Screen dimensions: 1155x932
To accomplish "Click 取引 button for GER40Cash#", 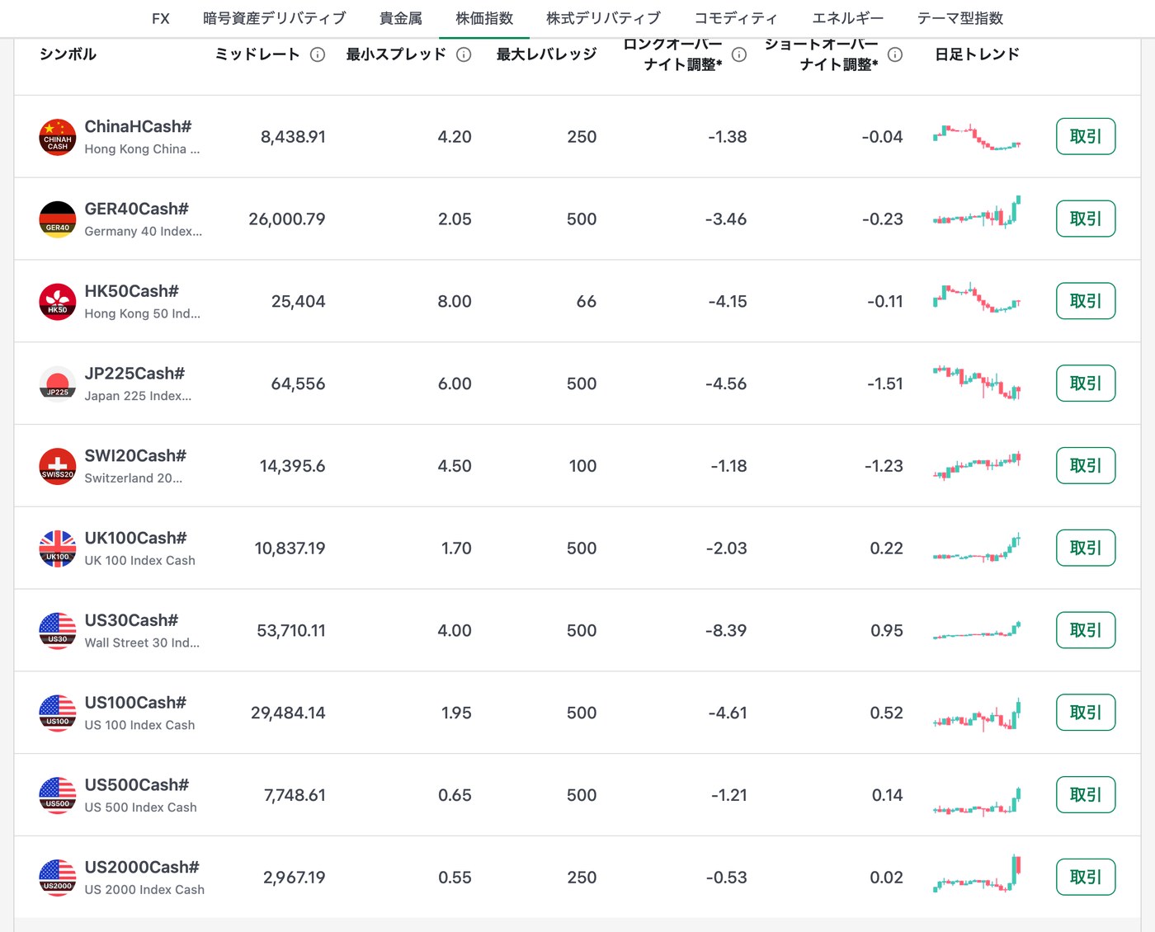I will pyautogui.click(x=1086, y=219).
